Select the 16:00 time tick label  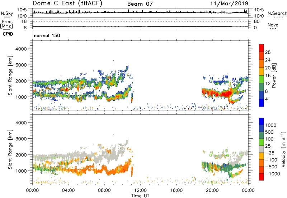pos(176,190)
